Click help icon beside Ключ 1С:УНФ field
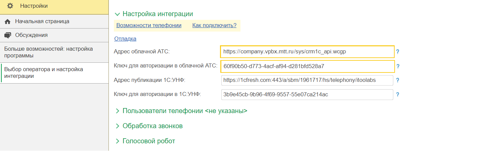This screenshot has width=486, height=151. tap(398, 95)
